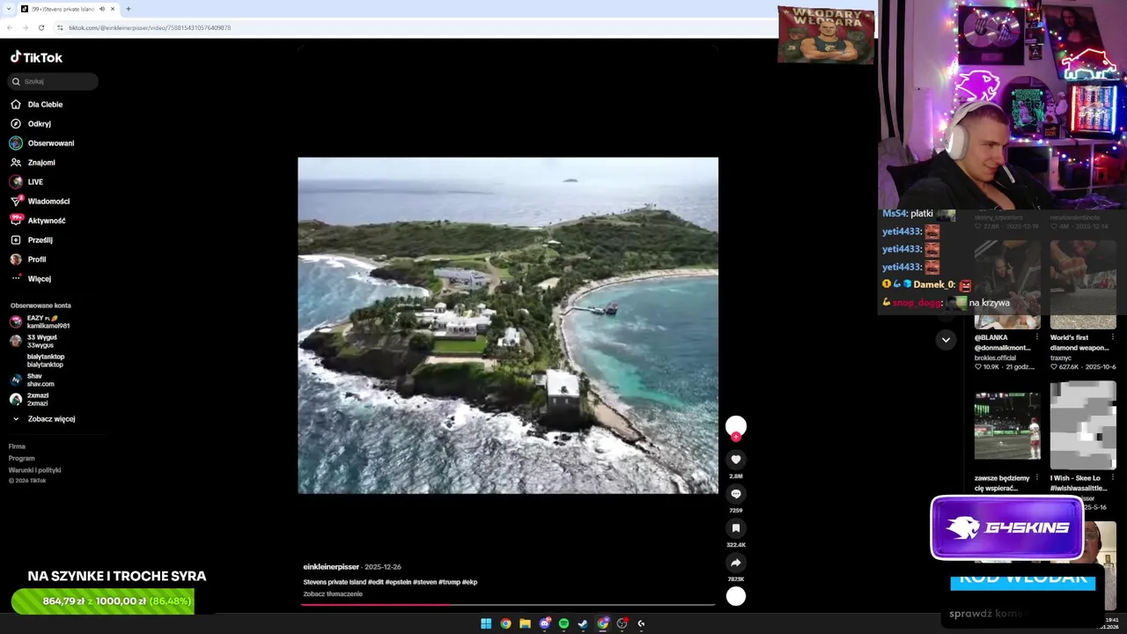This screenshot has height=634, width=1127.
Task: Open the Windows Start menu
Action: (486, 623)
